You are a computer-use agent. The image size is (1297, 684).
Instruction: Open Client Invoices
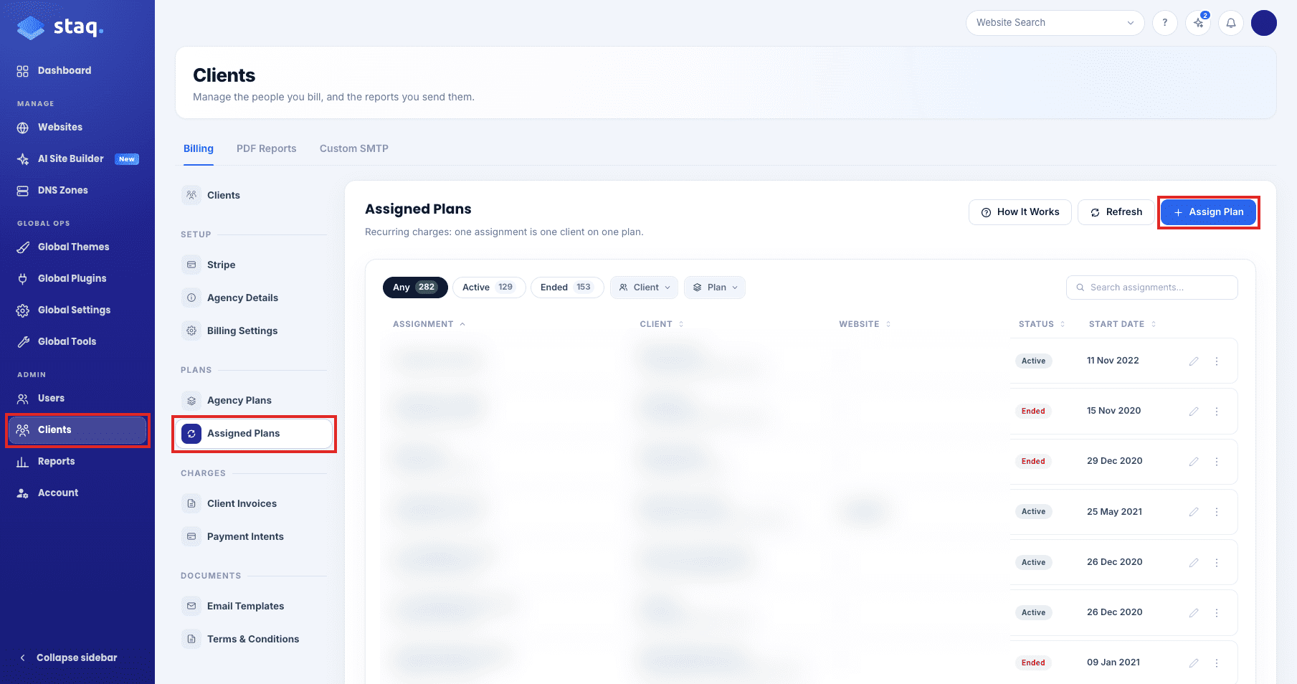pyautogui.click(x=255, y=503)
